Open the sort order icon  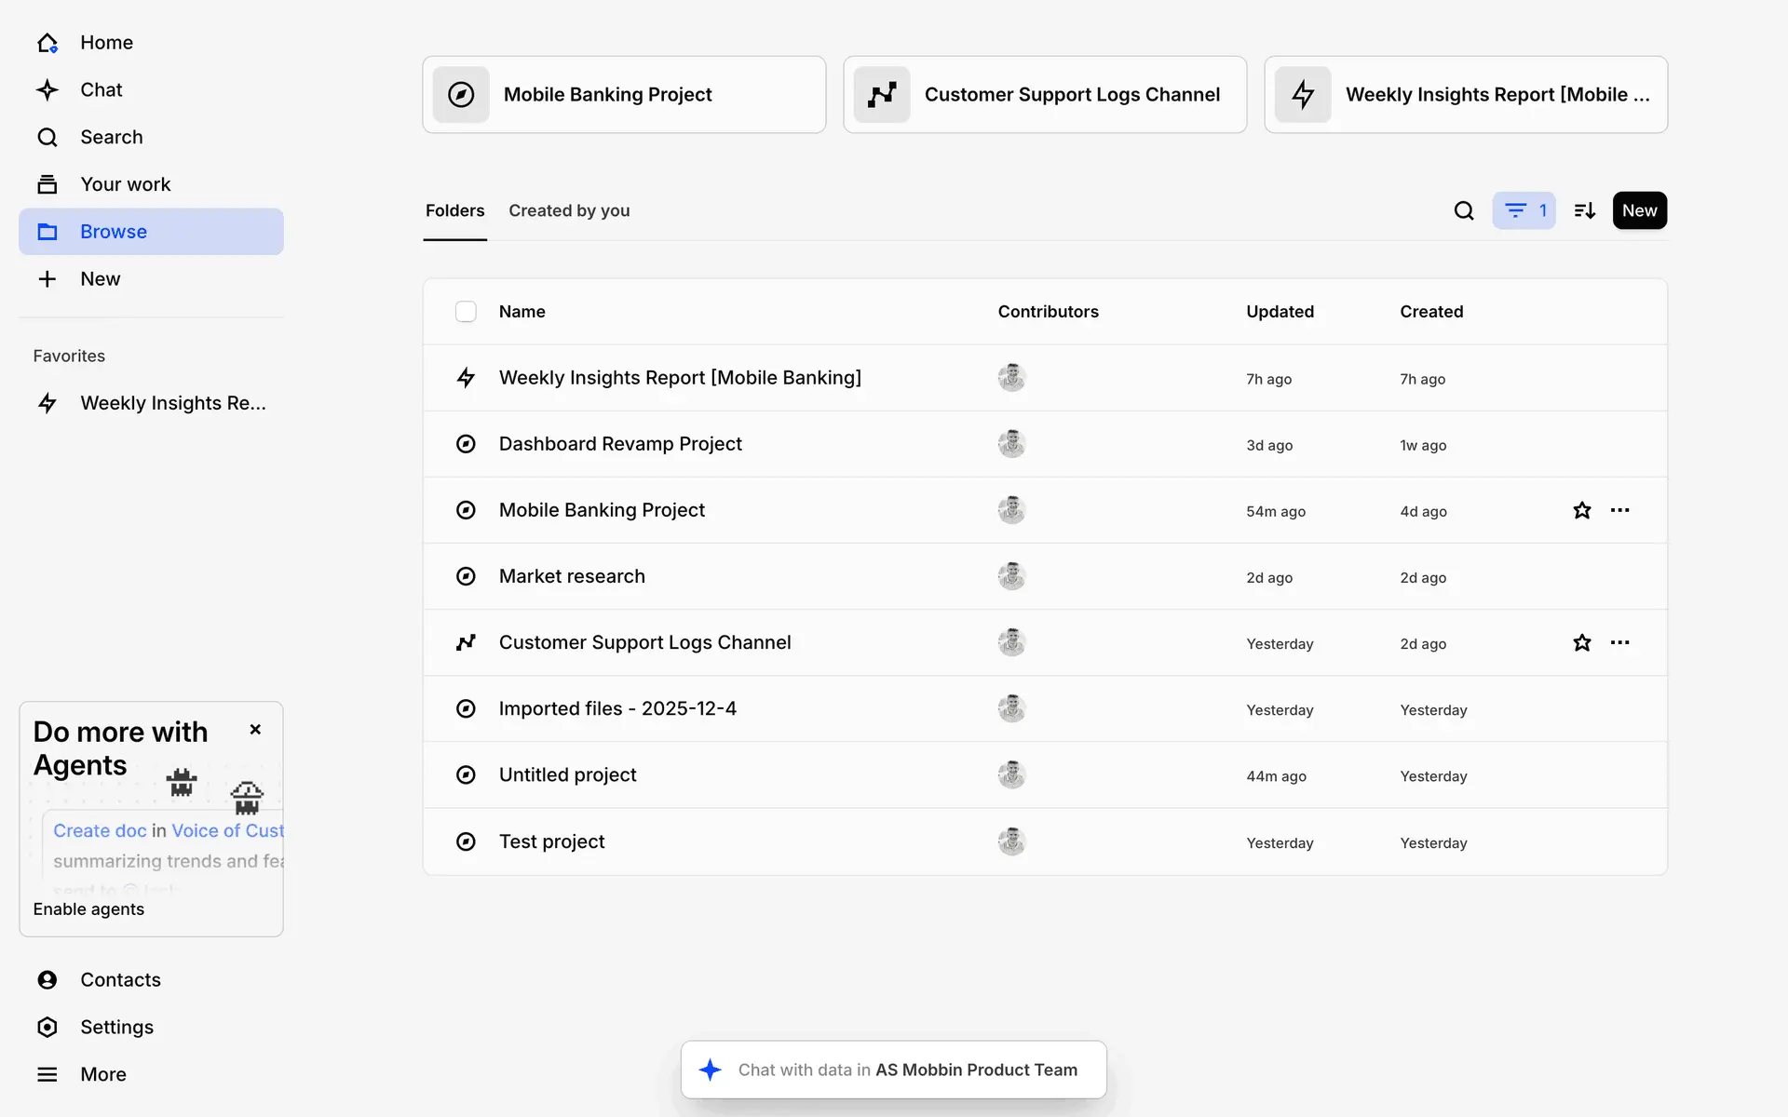pos(1584,211)
